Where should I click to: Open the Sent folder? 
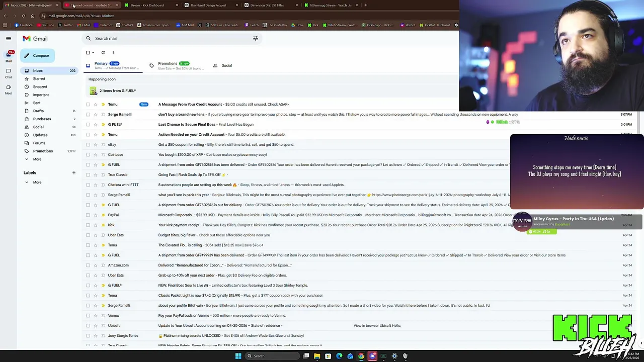[48, 103]
